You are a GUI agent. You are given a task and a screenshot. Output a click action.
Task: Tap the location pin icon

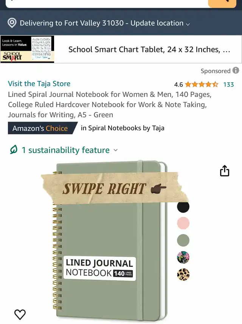12,23
